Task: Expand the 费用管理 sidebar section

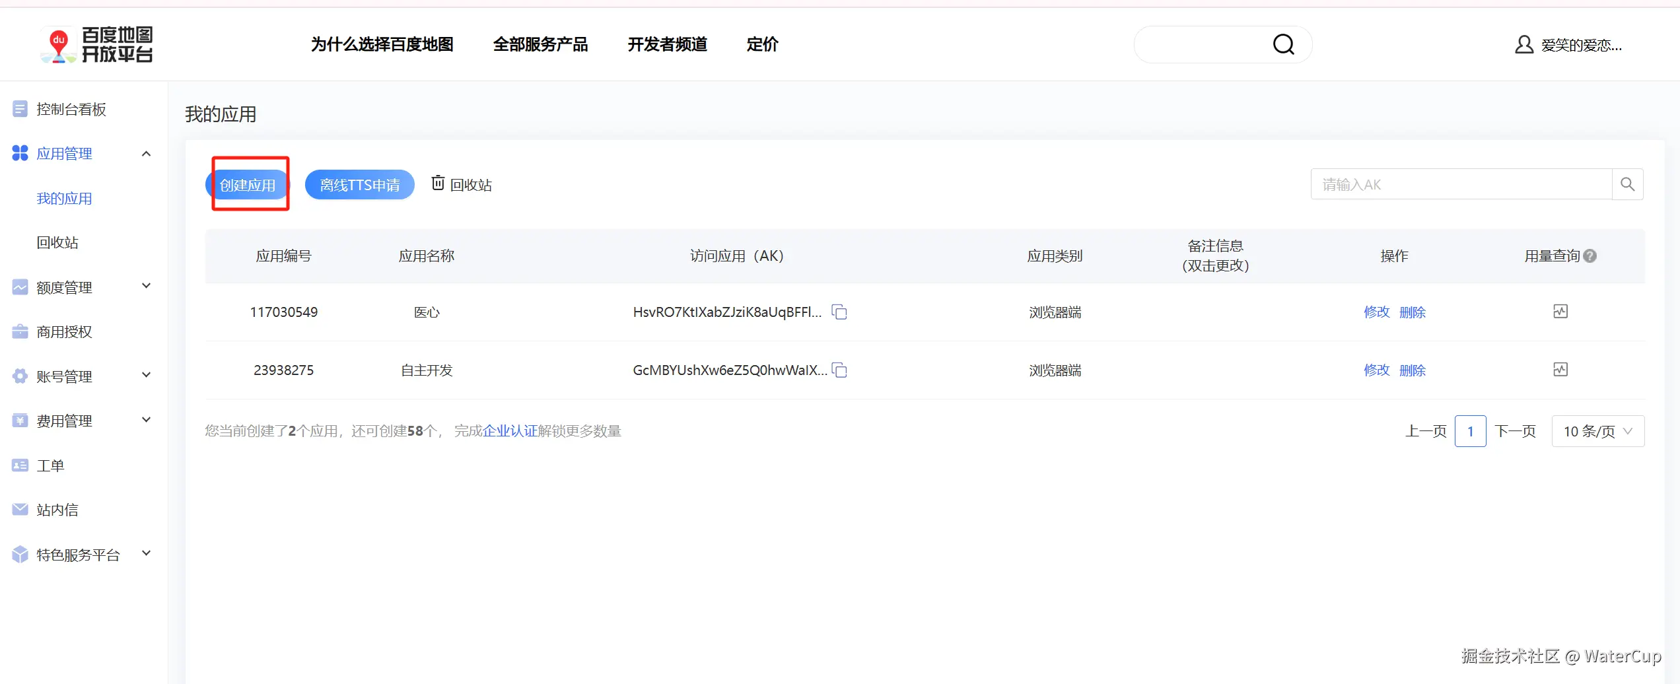Action: (147, 419)
